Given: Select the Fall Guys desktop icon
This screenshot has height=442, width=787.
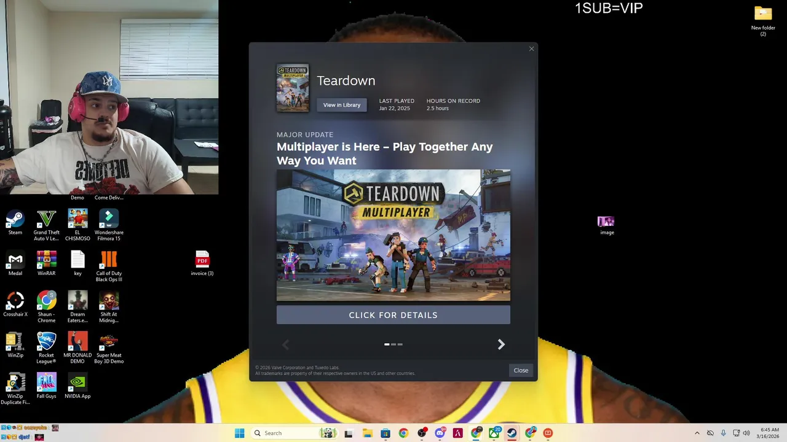Looking at the screenshot, I should click(x=47, y=386).
